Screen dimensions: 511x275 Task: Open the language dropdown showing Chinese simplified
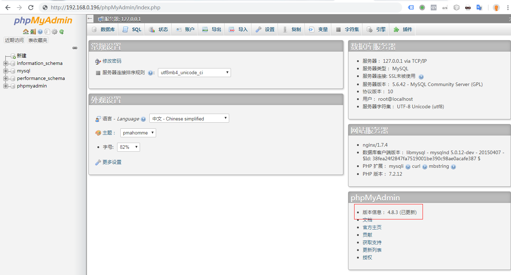coord(189,118)
